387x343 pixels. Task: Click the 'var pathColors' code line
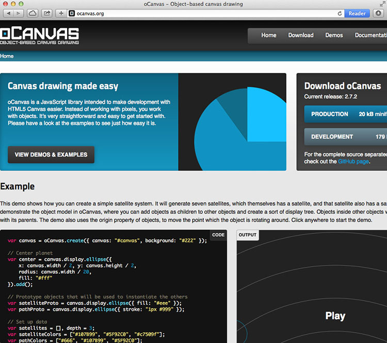coord(75,340)
